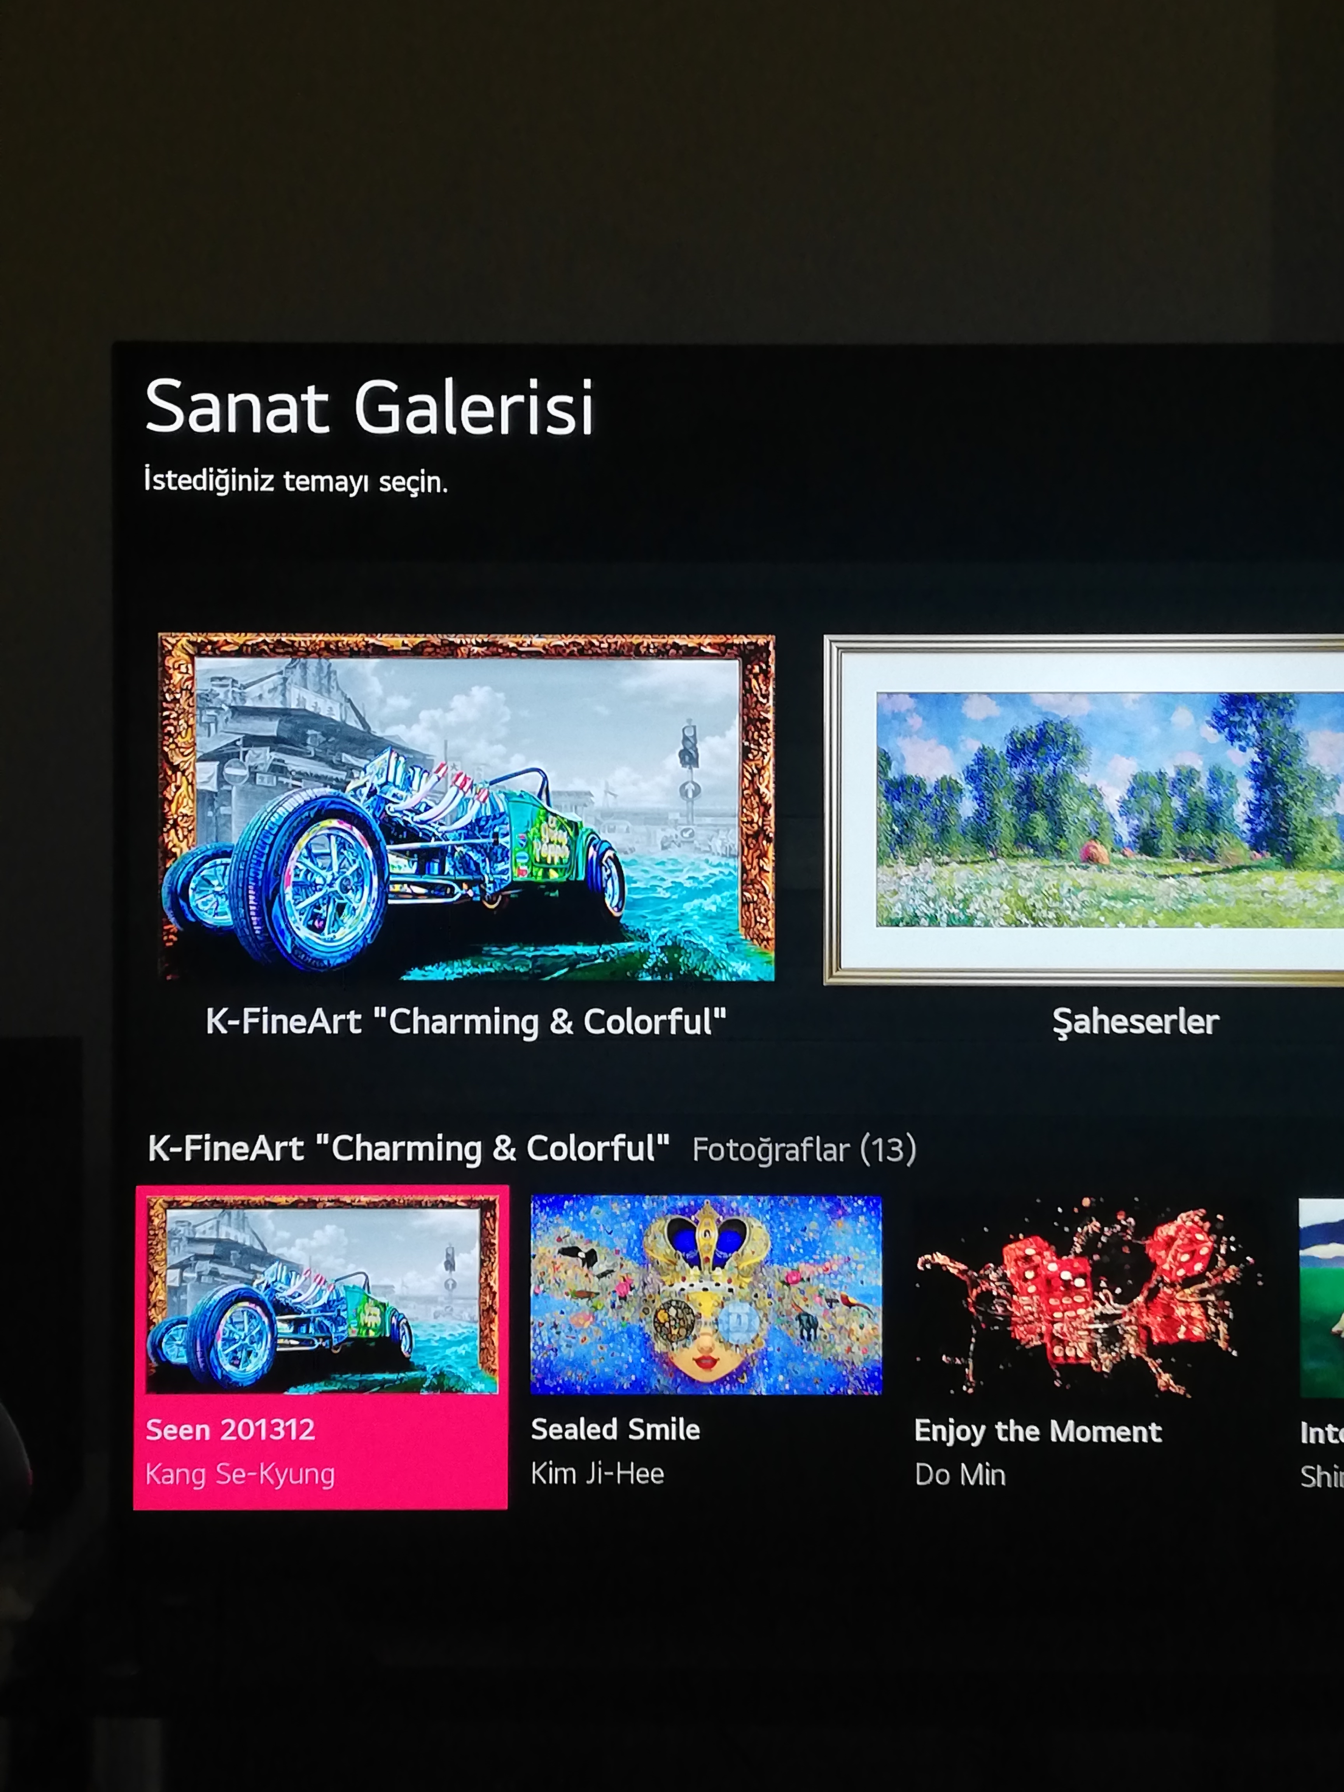
Task: Select the K-FineArt theme car painting
Action: point(467,808)
